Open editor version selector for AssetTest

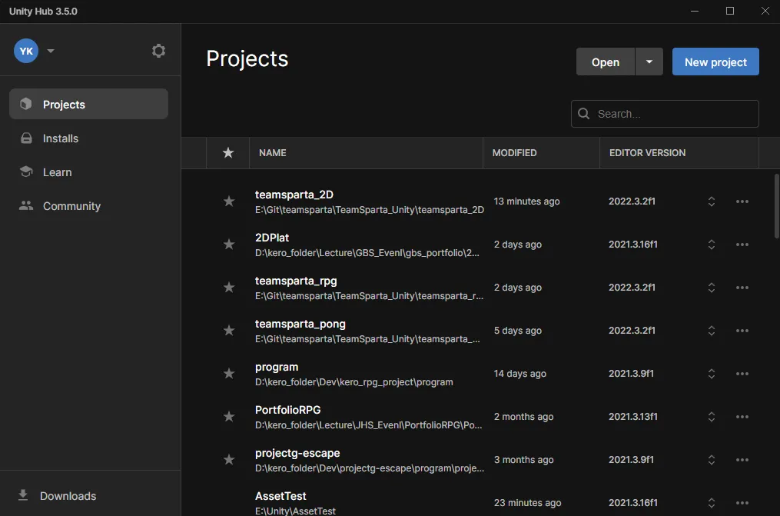[x=712, y=503]
